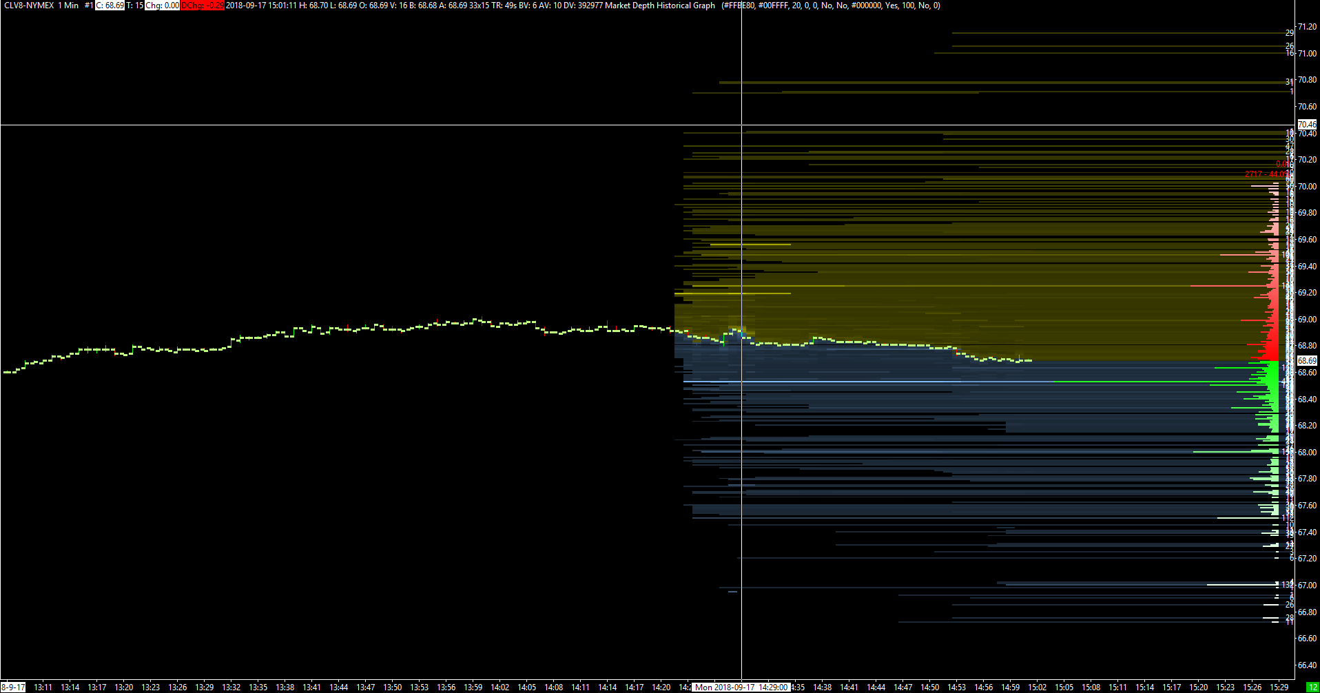Click the 14:14 label on the time axis
This screenshot has height=693, width=1320.
[x=607, y=687]
